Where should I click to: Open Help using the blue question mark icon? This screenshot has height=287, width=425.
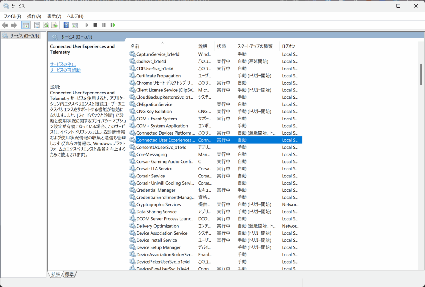pyautogui.click(x=66, y=25)
